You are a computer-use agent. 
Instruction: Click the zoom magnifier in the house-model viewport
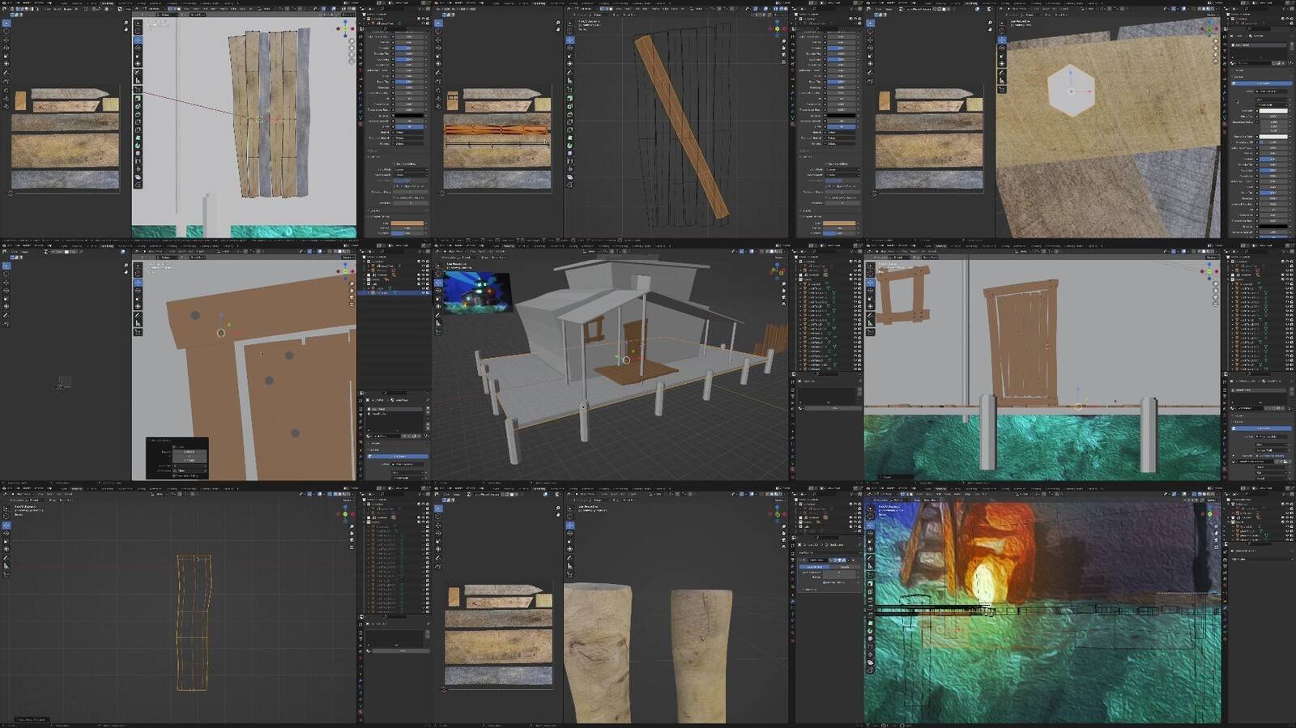tap(783, 282)
